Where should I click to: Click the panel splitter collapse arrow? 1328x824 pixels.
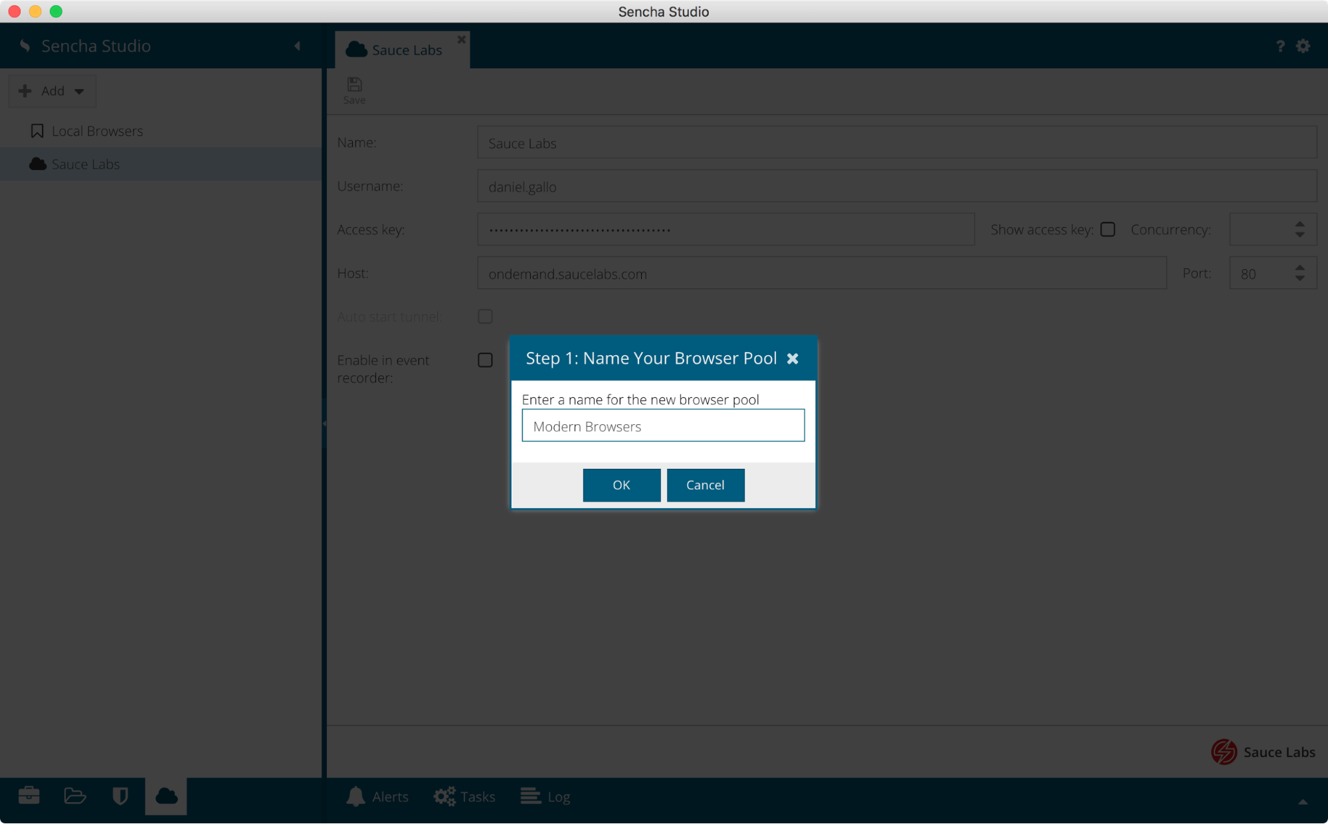324,423
